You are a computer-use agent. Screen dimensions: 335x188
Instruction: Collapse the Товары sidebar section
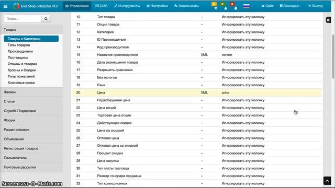click(x=31, y=30)
